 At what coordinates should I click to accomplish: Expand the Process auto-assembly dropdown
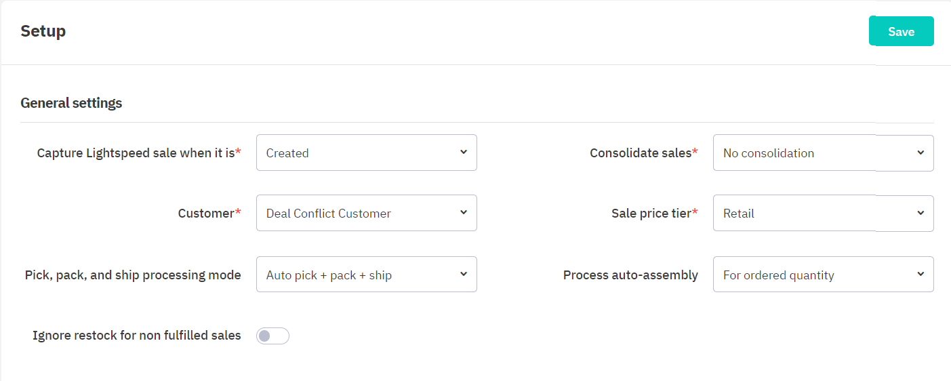click(823, 275)
